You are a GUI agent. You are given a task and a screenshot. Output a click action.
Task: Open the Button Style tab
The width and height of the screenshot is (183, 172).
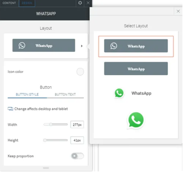(x=27, y=95)
